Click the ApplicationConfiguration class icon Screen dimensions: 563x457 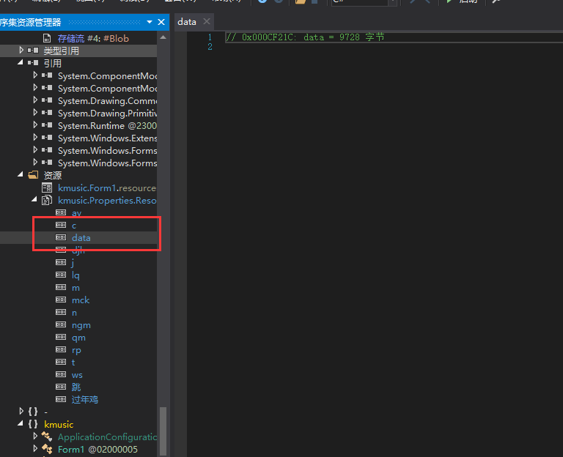pyautogui.click(x=47, y=436)
